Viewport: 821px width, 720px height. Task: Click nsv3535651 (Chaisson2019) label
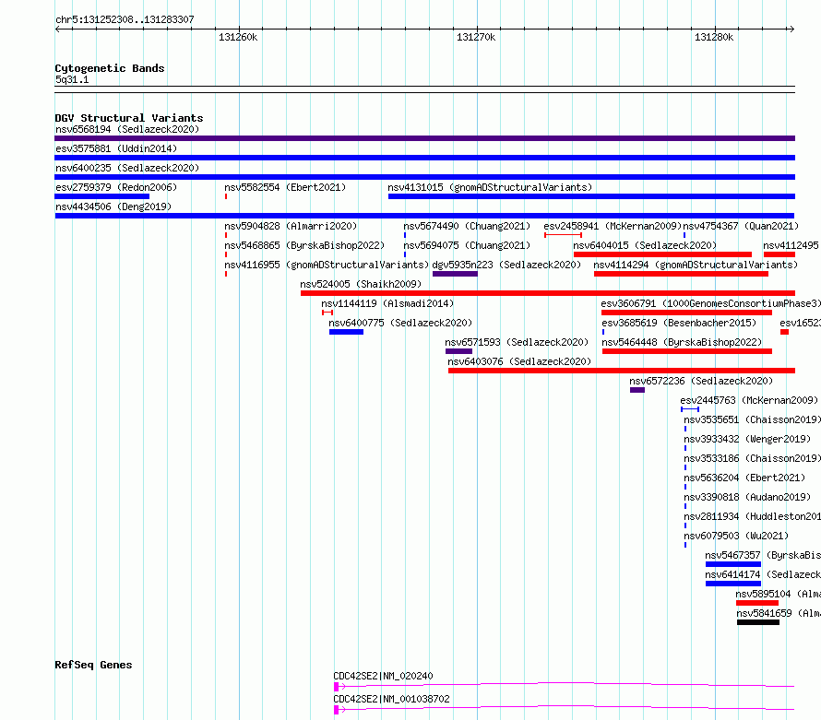coord(753,419)
